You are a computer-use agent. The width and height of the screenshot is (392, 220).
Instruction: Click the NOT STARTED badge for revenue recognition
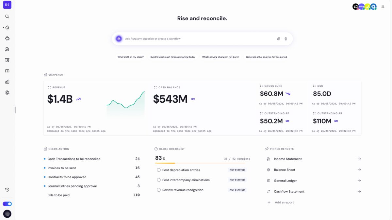click(237, 190)
